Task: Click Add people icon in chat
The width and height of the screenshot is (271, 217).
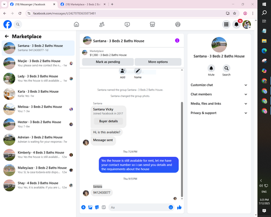Action: [x=122, y=71]
